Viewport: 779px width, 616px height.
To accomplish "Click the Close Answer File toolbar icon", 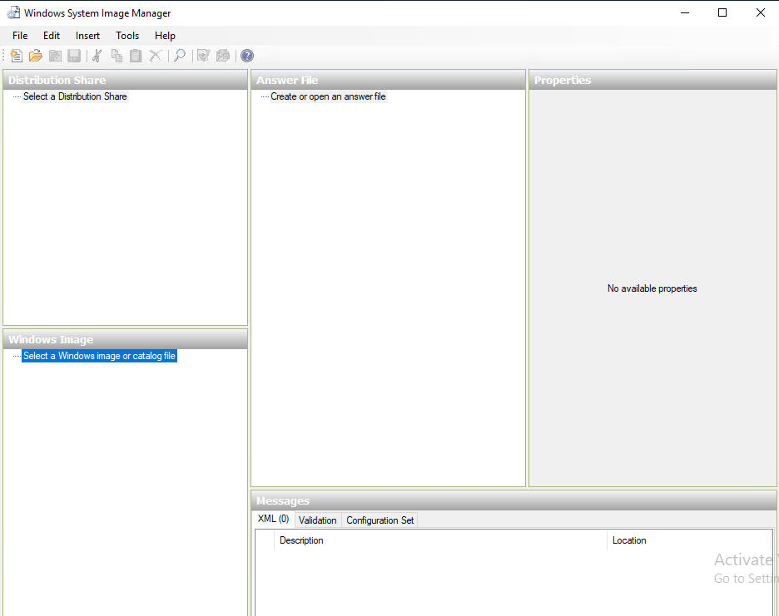I will (55, 56).
